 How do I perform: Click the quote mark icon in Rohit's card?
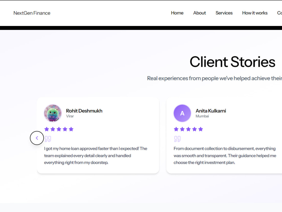[x=48, y=139]
